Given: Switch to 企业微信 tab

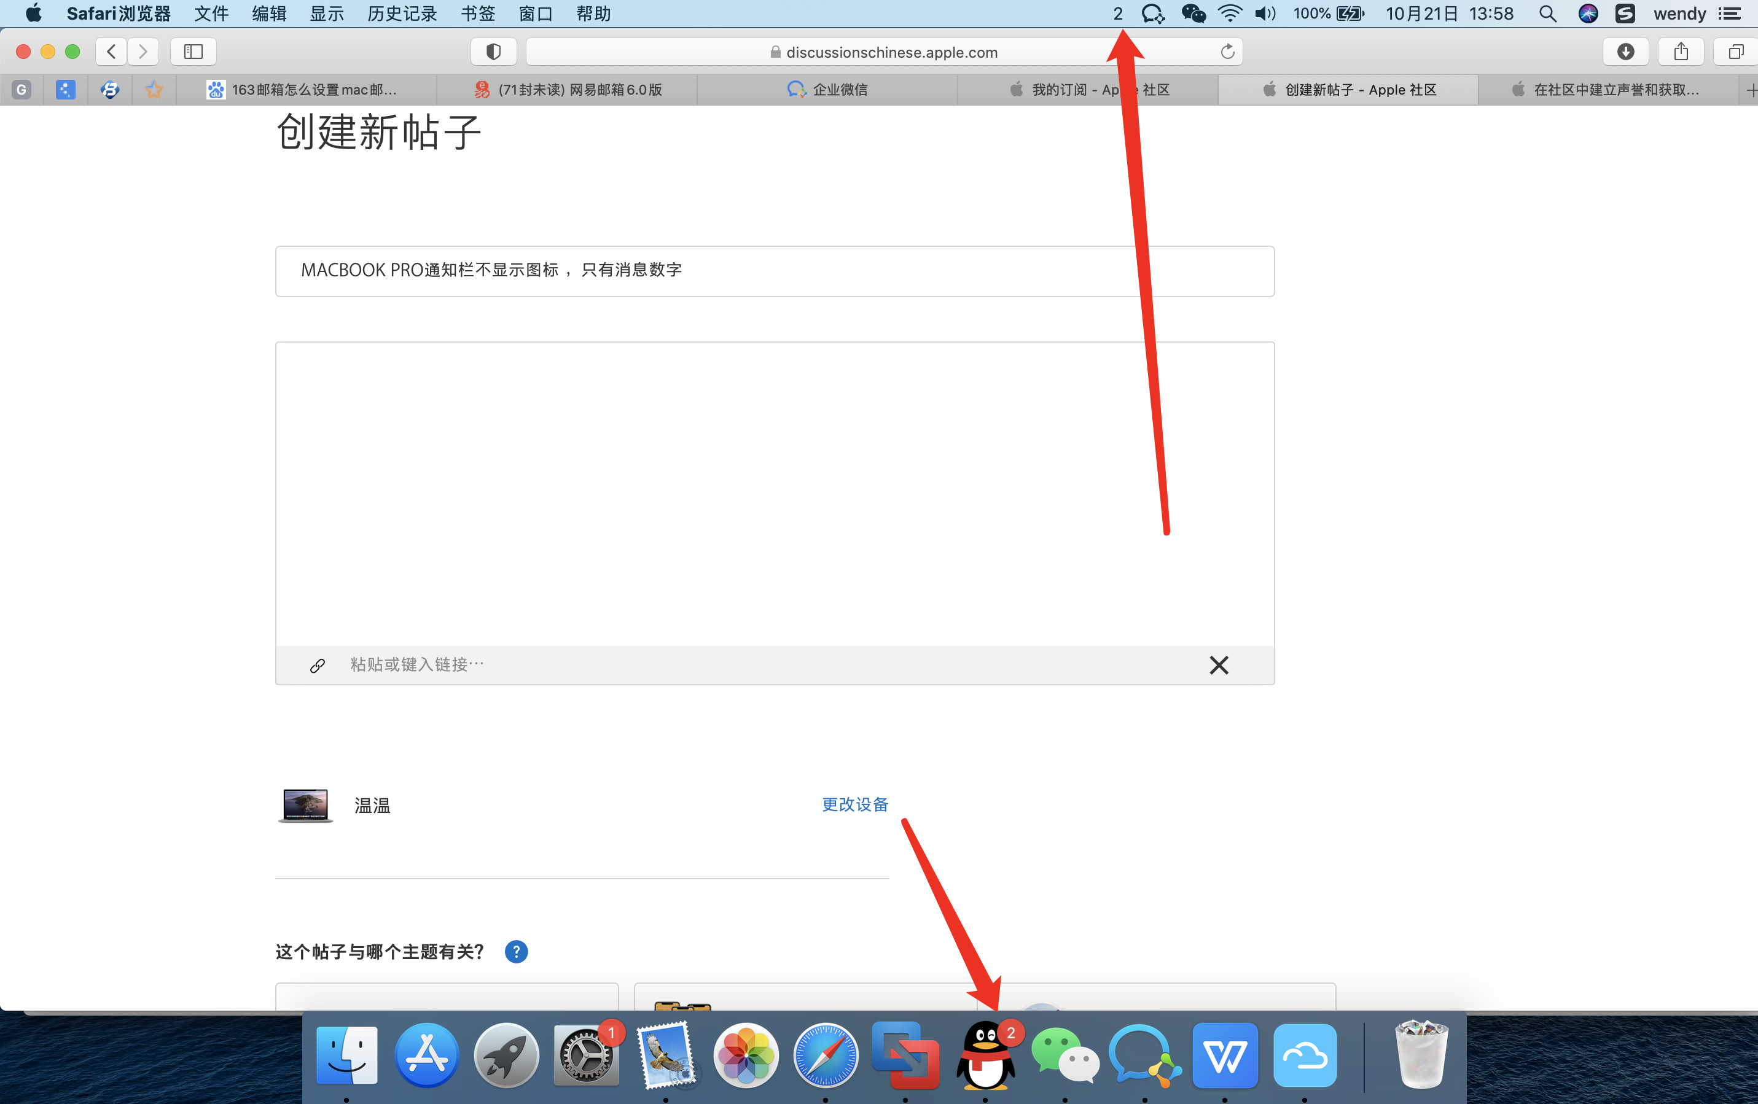Looking at the screenshot, I should (828, 90).
